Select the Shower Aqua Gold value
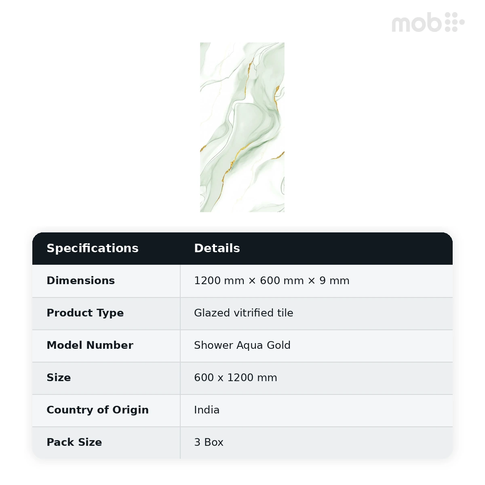Screen dimensions: 485x485 point(242,346)
